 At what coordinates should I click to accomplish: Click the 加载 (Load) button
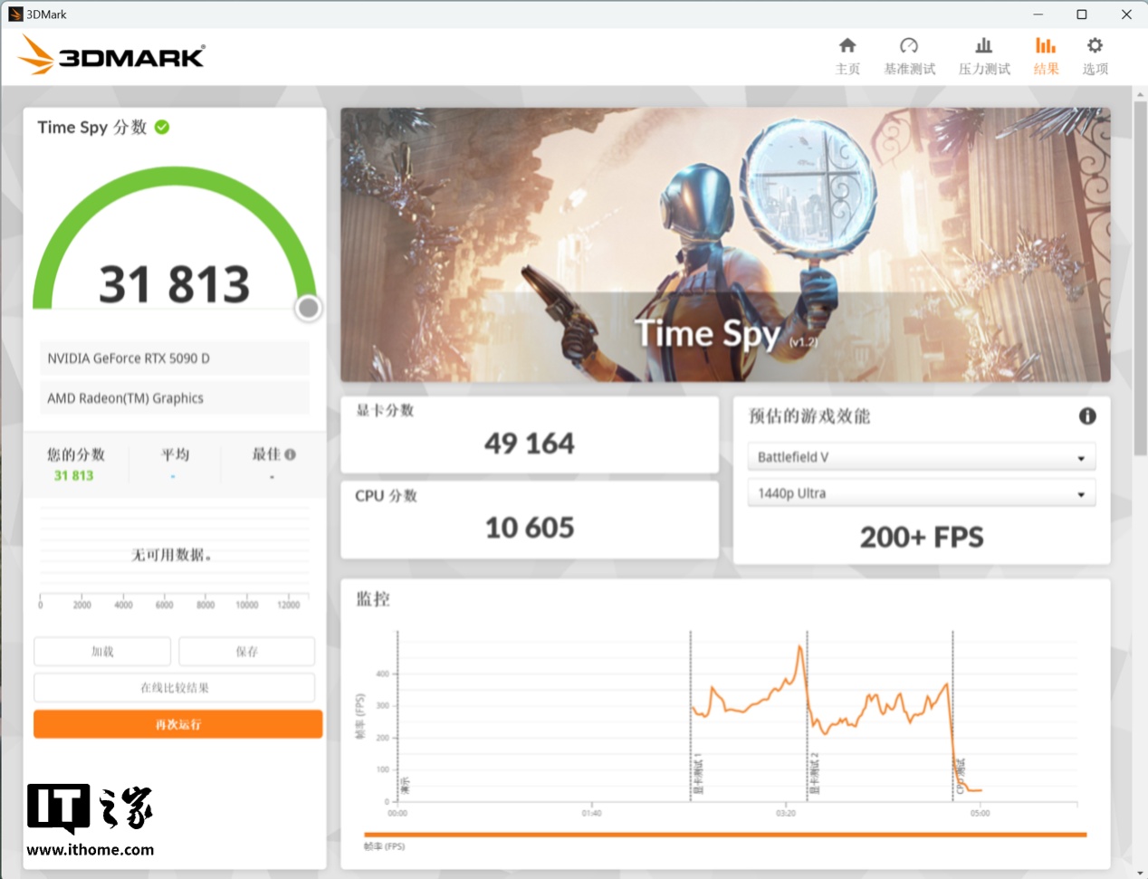(x=102, y=652)
